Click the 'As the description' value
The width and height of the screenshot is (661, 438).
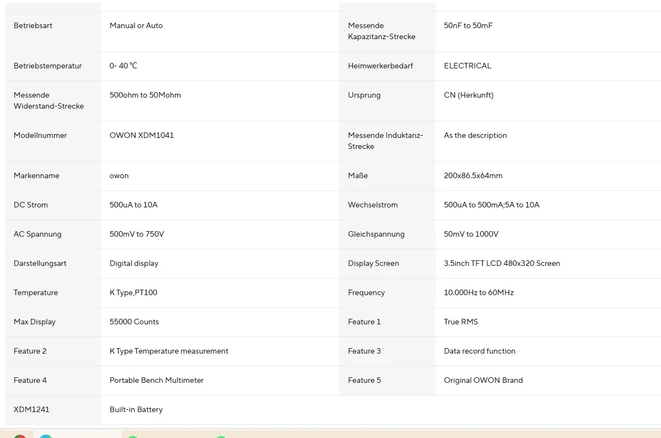475,135
